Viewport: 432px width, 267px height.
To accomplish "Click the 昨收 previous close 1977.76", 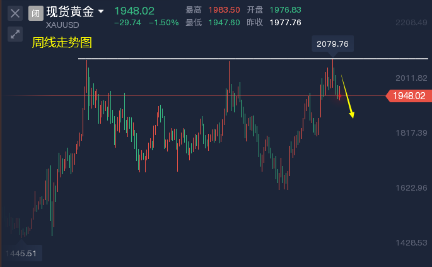I will pos(285,22).
